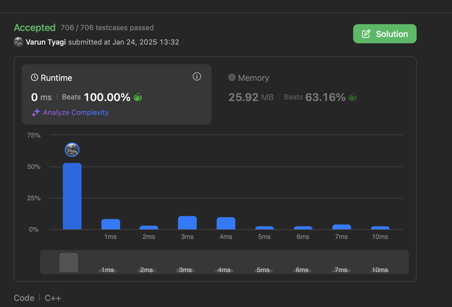Click the gray range slider handle

click(69, 262)
